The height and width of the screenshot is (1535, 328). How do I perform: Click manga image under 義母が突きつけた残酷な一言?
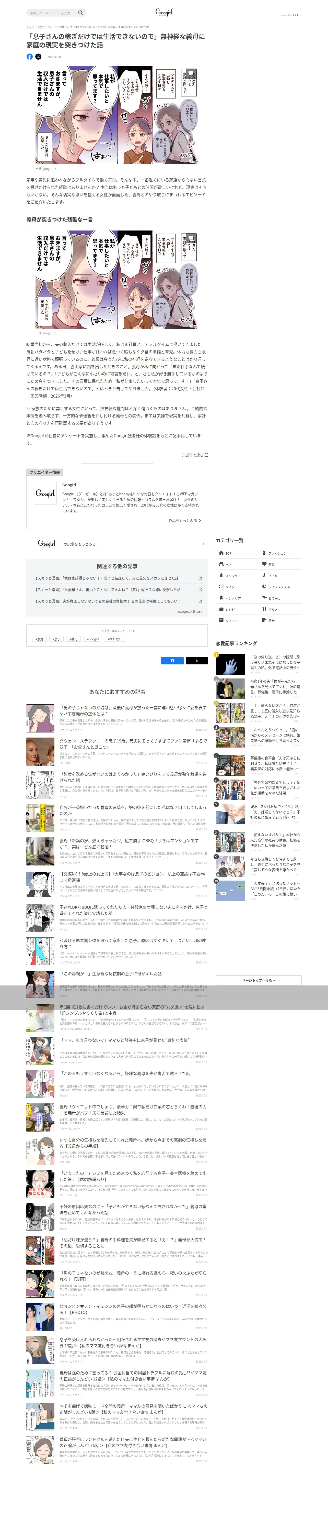coord(117,279)
